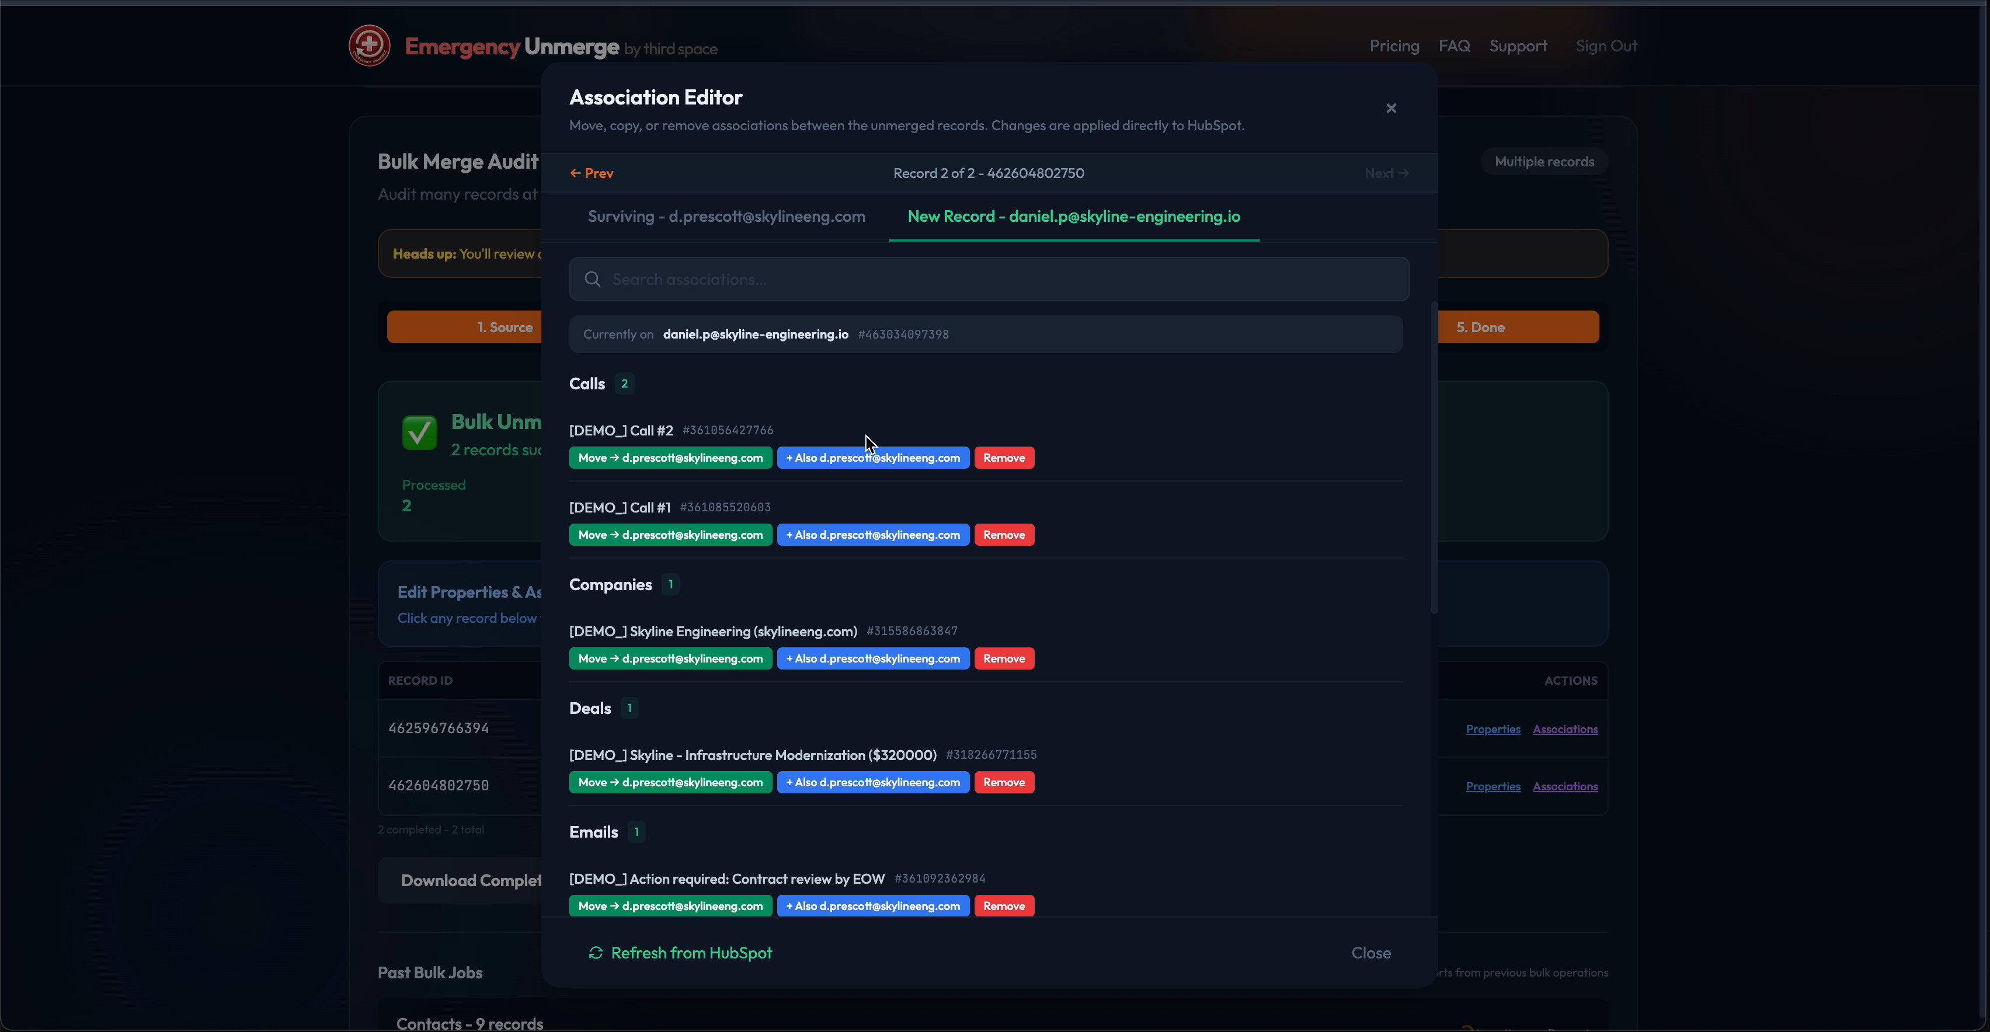Screen dimensions: 1990x1032
Task: Also associate [DEMO_] Call #1 with d.prescott
Action: click(x=873, y=535)
